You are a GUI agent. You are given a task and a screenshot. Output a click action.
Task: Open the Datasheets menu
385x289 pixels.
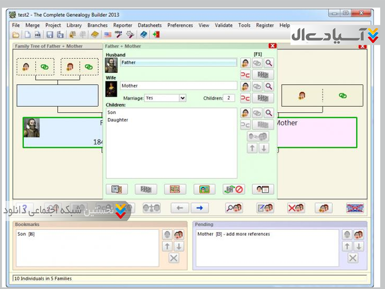pyautogui.click(x=150, y=26)
